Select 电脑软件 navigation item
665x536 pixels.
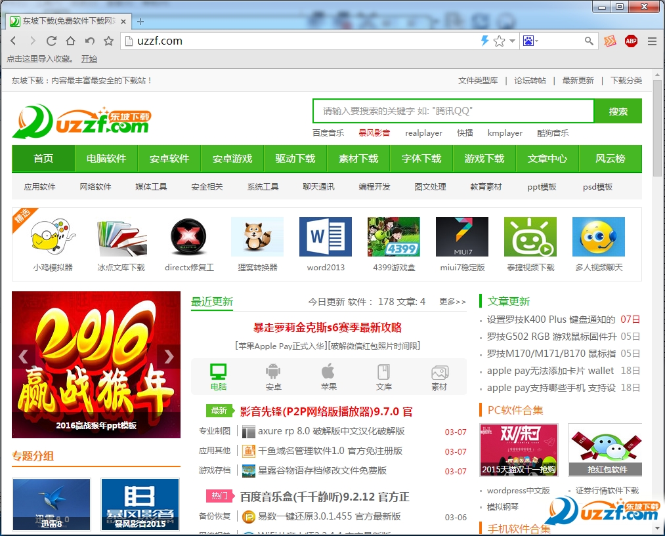pos(106,159)
